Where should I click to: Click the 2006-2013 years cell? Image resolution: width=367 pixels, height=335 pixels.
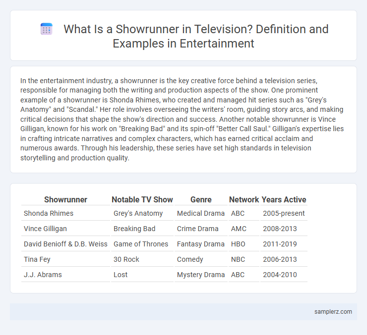[284, 259]
